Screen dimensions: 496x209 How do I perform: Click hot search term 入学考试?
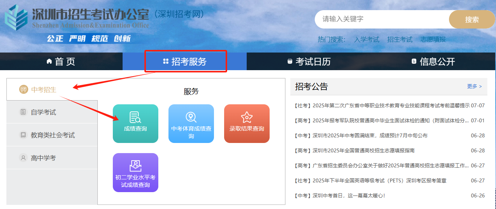coord(367,39)
